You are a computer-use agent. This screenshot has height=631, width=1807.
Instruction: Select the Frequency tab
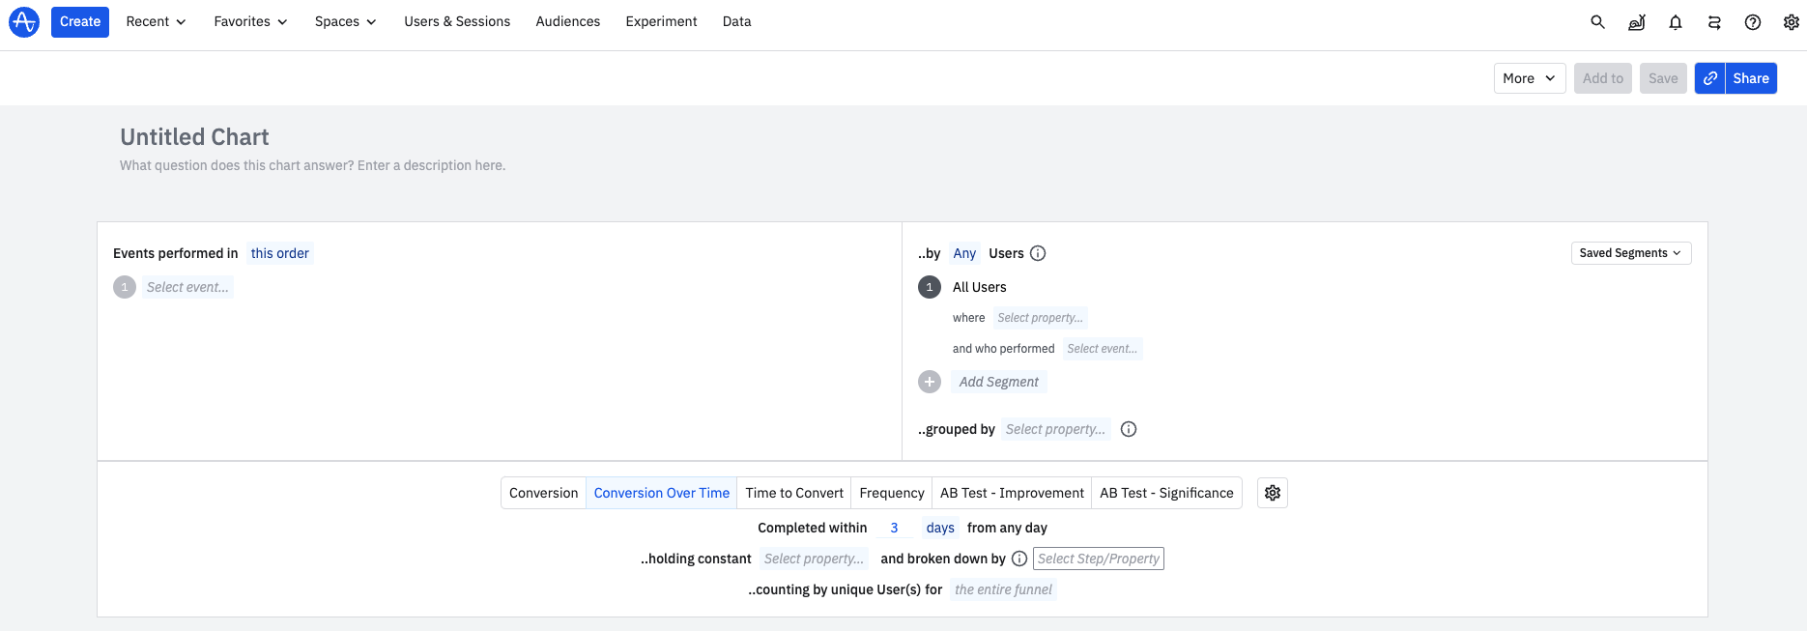(891, 493)
